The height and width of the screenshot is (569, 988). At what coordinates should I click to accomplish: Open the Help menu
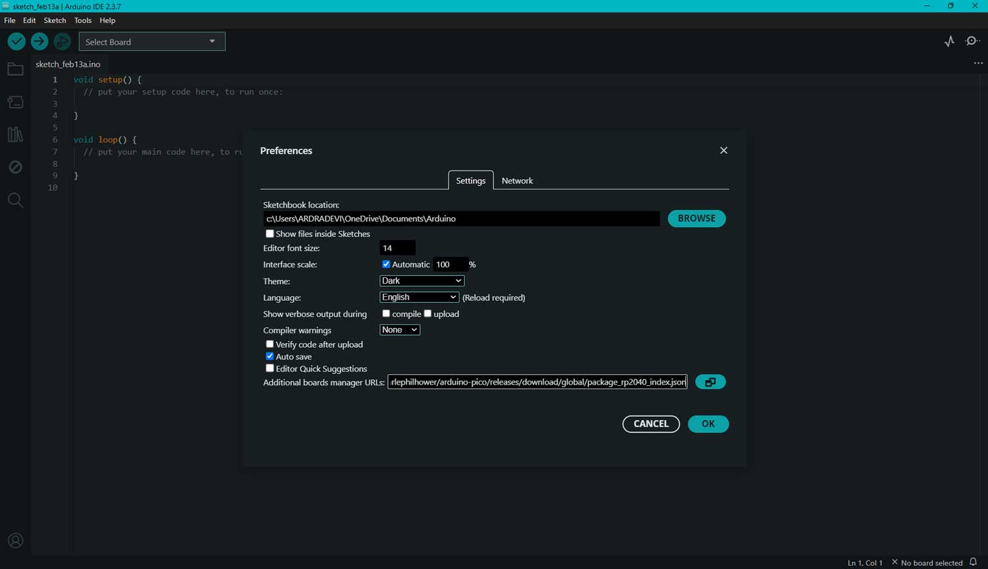108,20
